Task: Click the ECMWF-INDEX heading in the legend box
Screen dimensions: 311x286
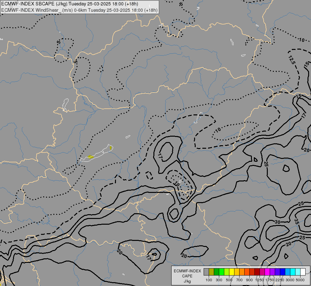Action: point(187,271)
